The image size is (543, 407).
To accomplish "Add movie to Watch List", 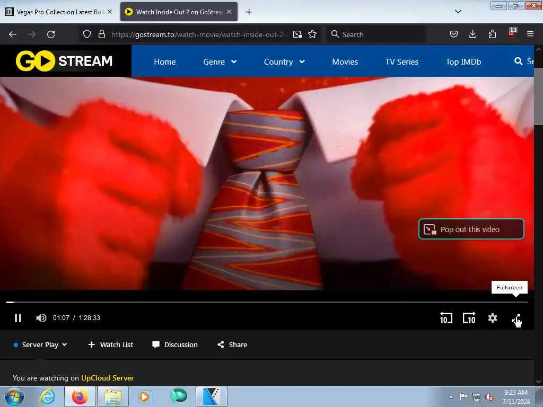I will pyautogui.click(x=111, y=344).
